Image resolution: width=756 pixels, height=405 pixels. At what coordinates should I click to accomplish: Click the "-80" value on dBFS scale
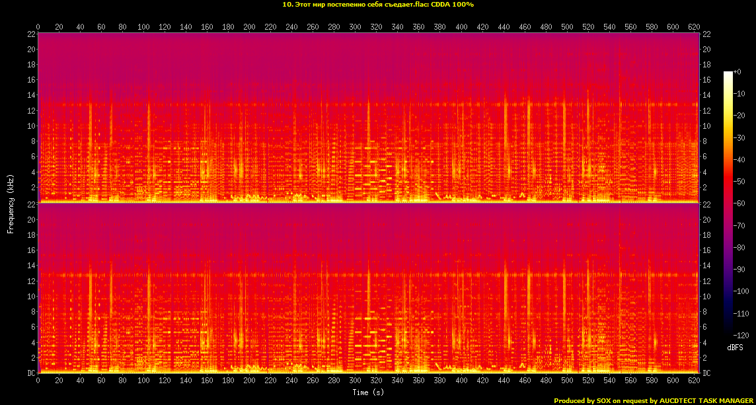point(739,247)
